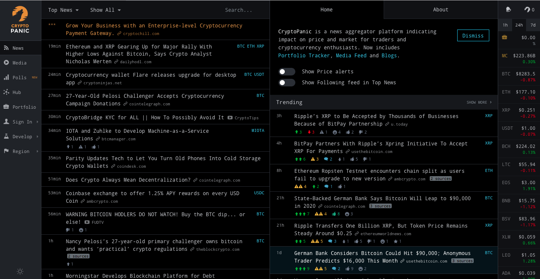Open the Media Feed link
This screenshot has height=279, width=540.
pos(351,56)
